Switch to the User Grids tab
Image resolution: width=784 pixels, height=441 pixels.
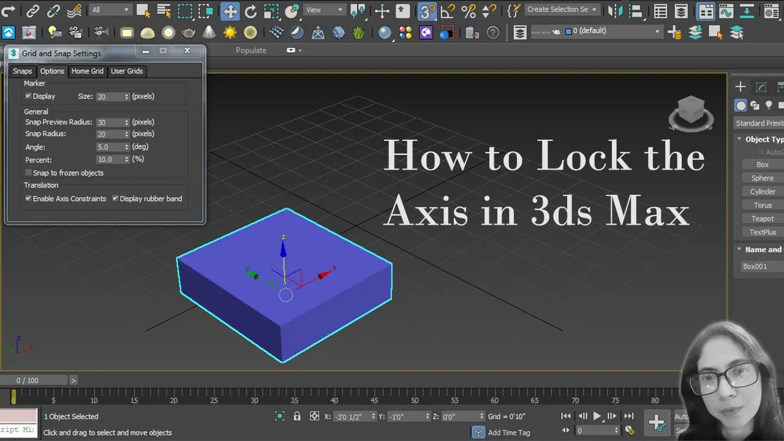click(127, 71)
